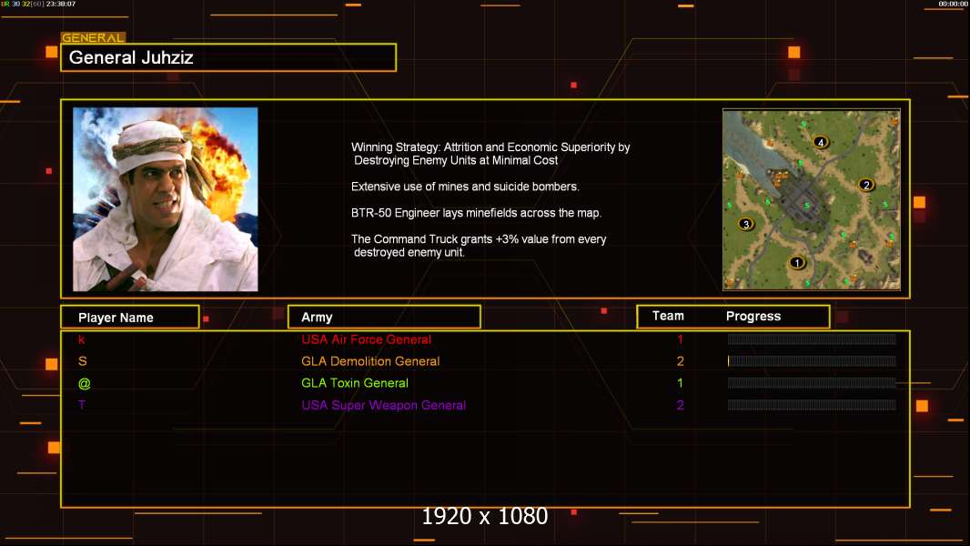Click the GENERAL label tag
Image resolution: width=970 pixels, height=546 pixels.
[x=93, y=37]
